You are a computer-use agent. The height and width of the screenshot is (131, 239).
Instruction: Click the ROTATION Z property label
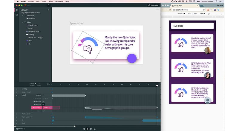pos(36,107)
